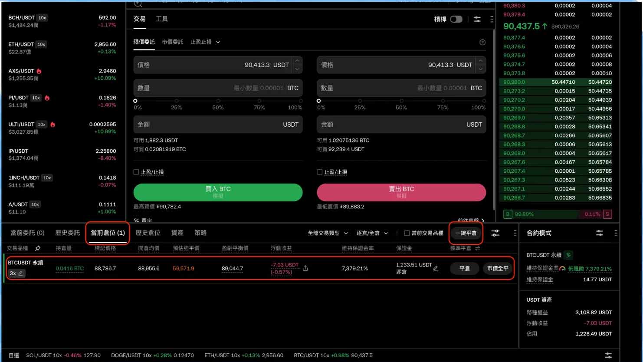Select 1INCH/USDT in the market list
Screen dimensions: 643x362
pyautogui.click(x=62, y=181)
